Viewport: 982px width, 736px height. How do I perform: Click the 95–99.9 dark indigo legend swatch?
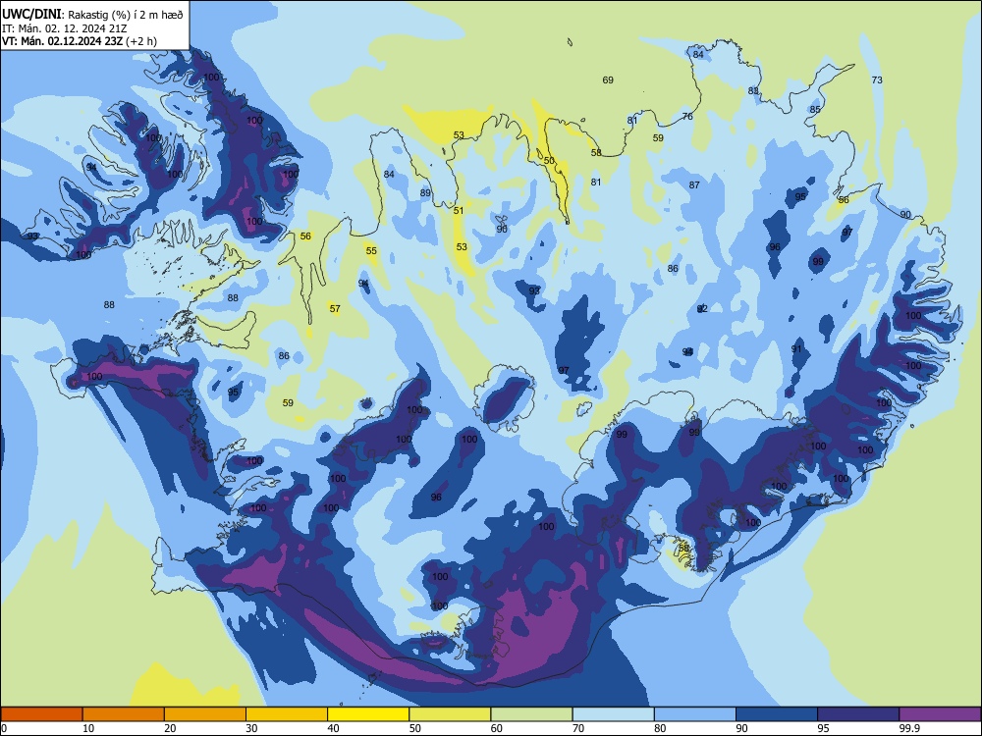[858, 714]
